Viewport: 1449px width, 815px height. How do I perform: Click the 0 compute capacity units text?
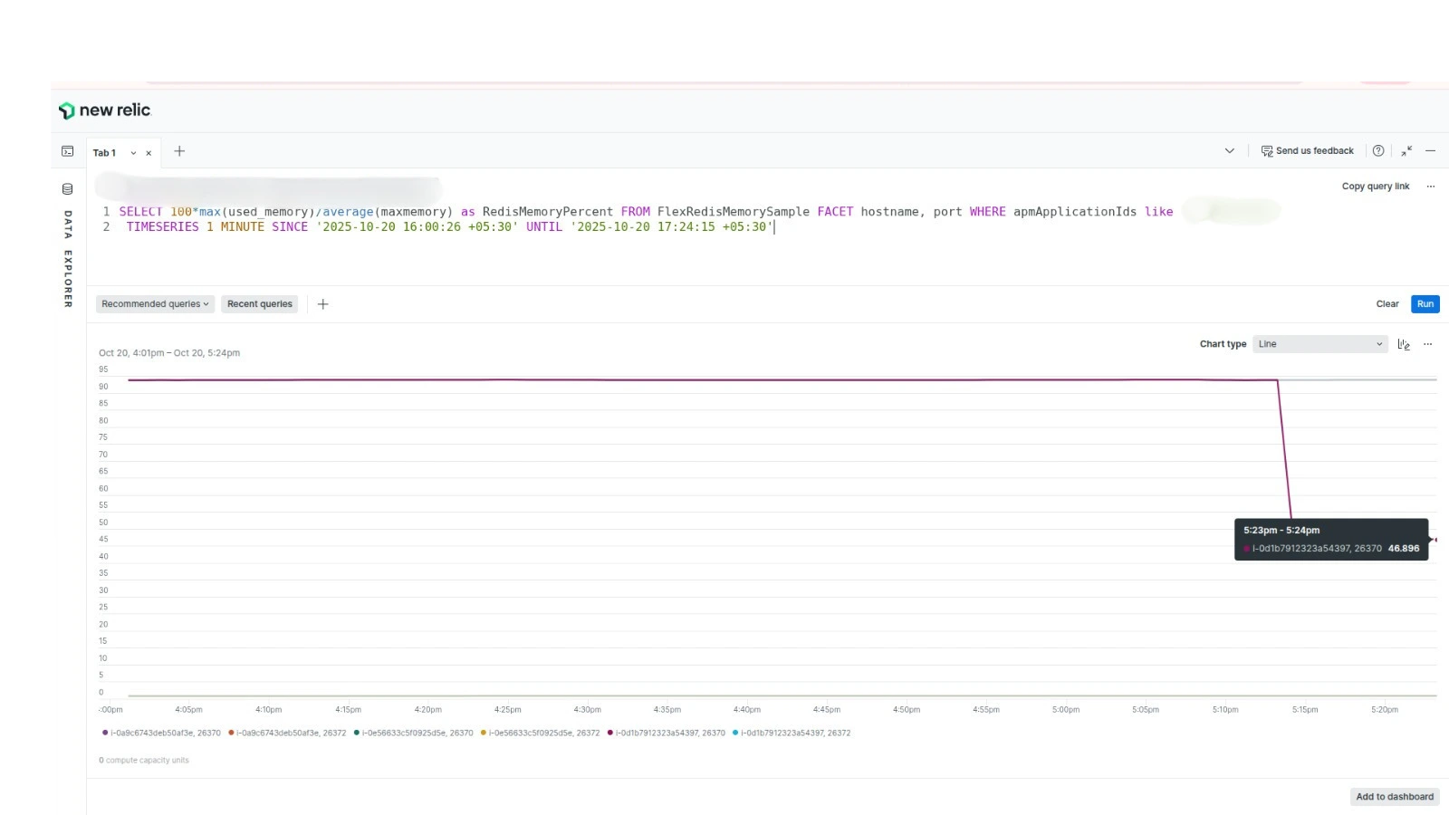[144, 761]
